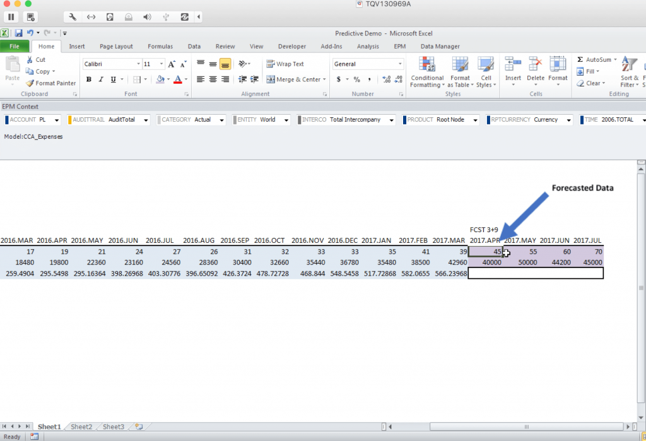Toggle Italic formatting
Viewport: 646px width, 441px height.
pyautogui.click(x=101, y=79)
